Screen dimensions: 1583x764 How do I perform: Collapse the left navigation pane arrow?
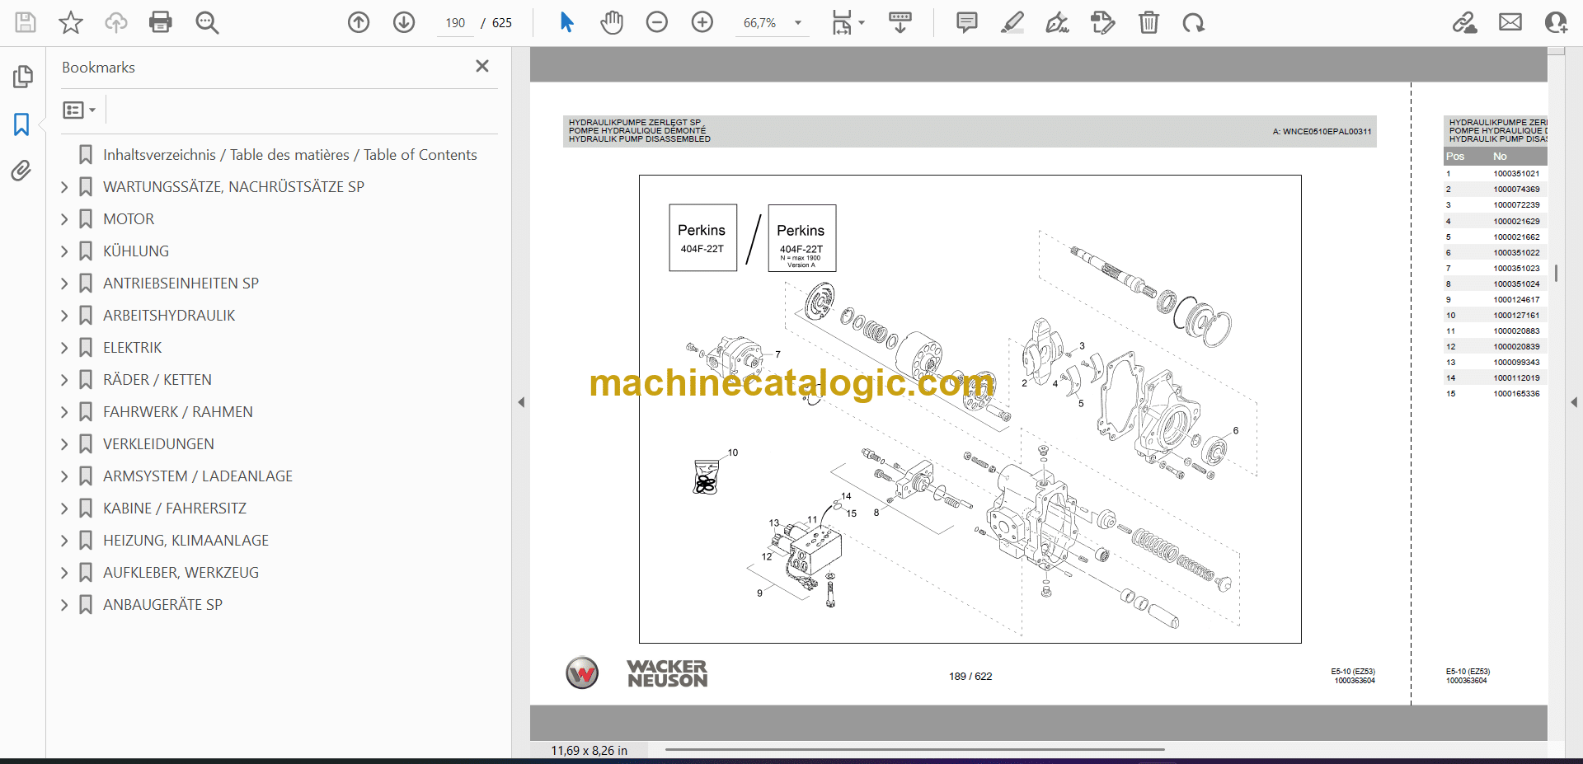pos(521,402)
